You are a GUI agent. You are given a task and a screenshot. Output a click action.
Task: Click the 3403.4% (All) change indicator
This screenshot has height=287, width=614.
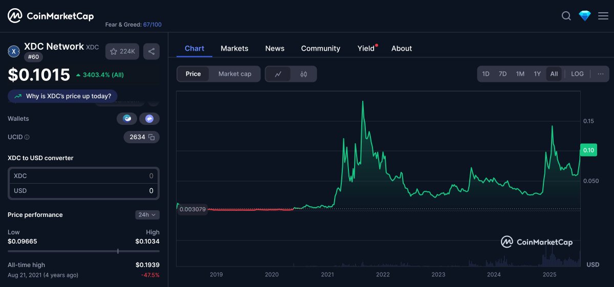tap(100, 75)
